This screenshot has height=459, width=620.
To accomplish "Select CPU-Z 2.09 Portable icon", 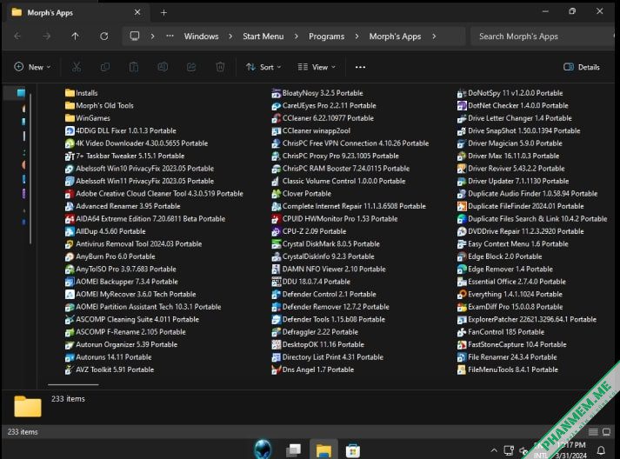I will (276, 231).
